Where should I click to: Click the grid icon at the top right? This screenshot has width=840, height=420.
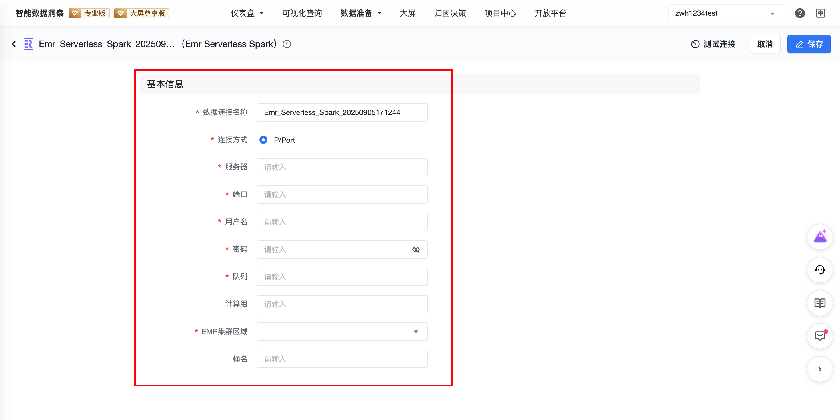coord(821,13)
